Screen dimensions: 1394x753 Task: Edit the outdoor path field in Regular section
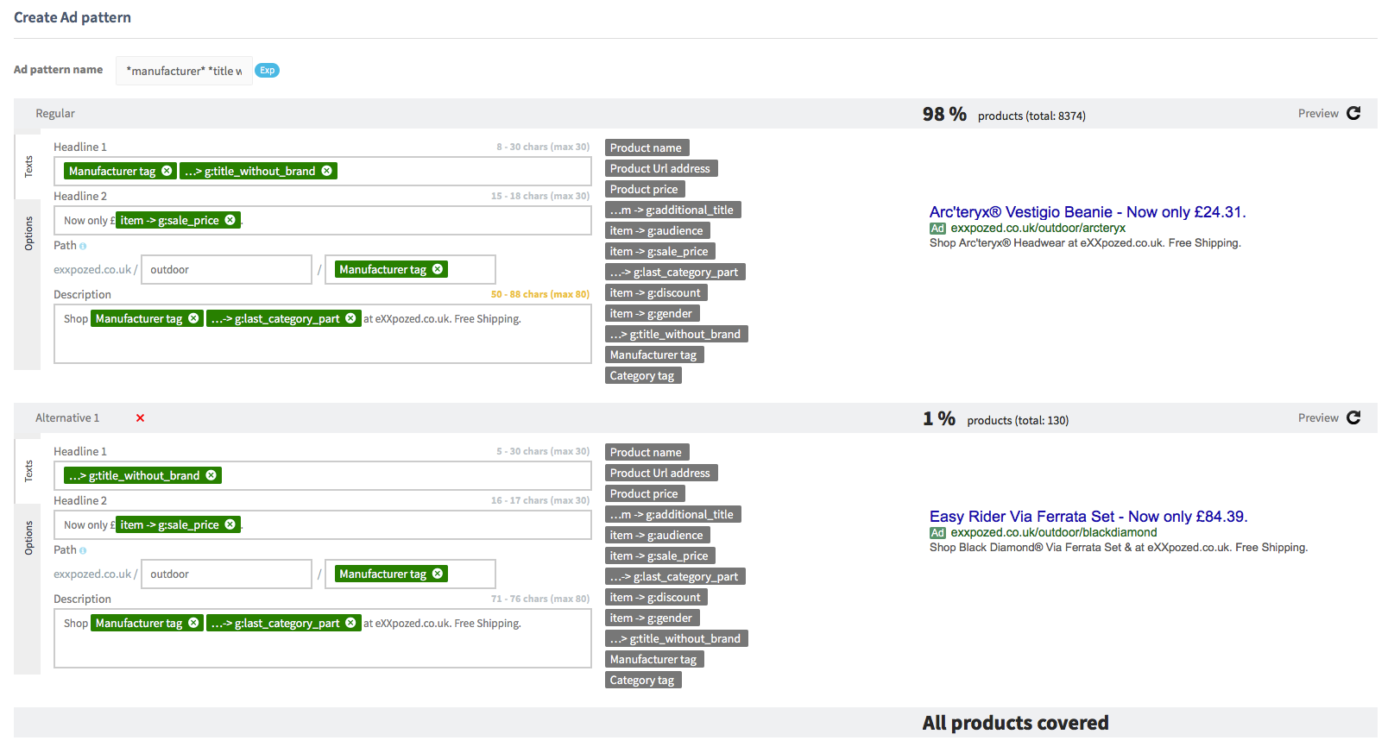[226, 269]
